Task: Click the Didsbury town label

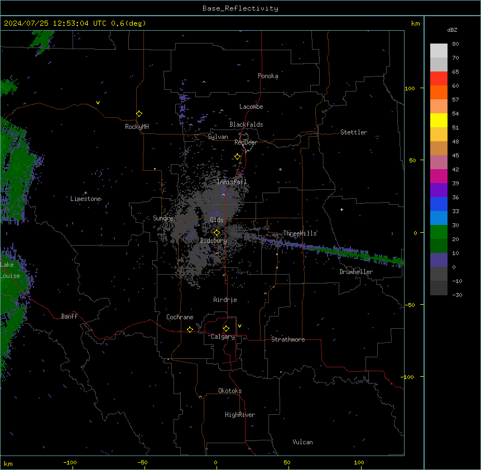Action: coord(214,241)
